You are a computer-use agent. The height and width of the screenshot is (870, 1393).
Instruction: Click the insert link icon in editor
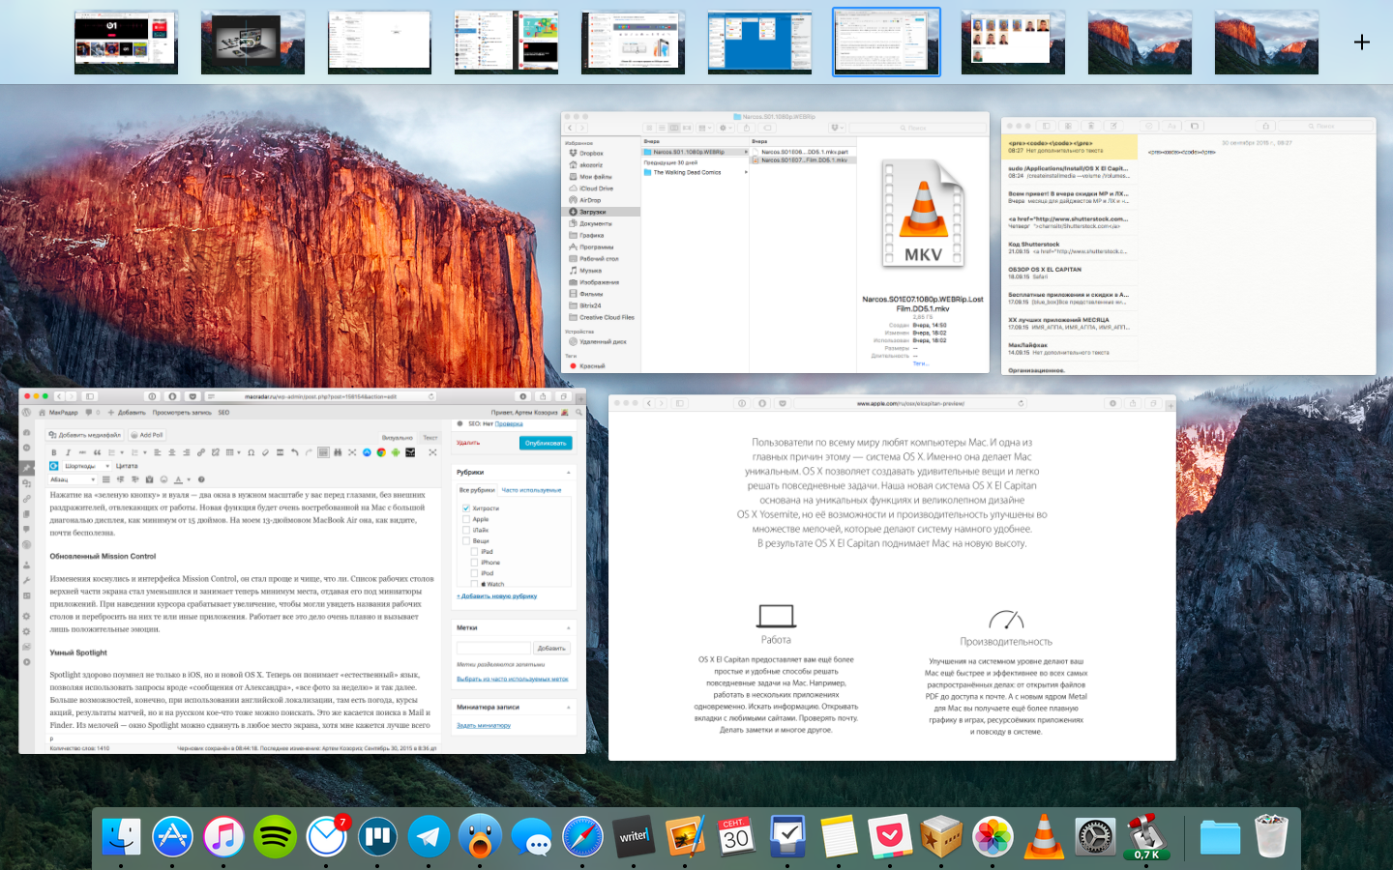201,452
